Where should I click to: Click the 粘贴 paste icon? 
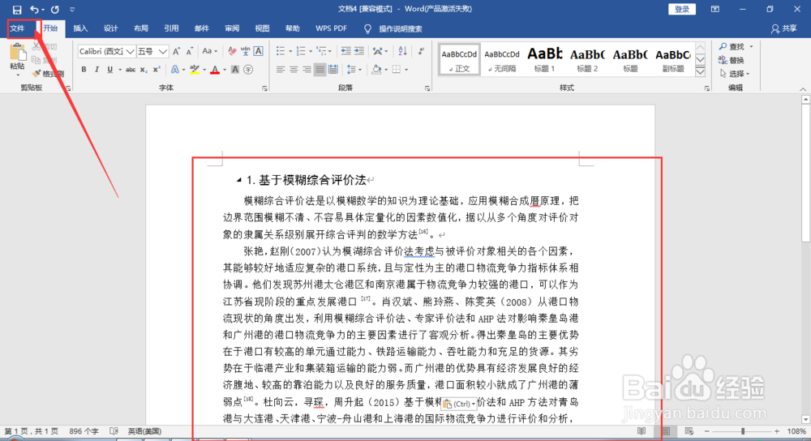coord(17,54)
